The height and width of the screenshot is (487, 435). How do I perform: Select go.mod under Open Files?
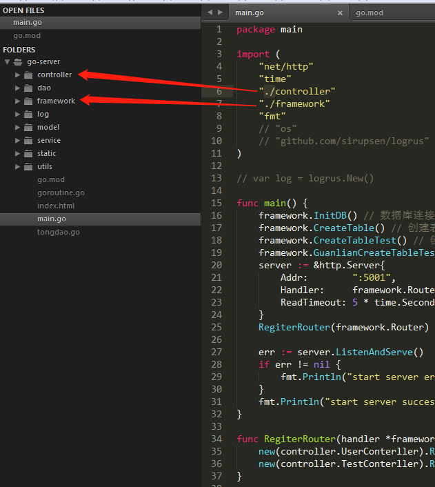[26, 35]
